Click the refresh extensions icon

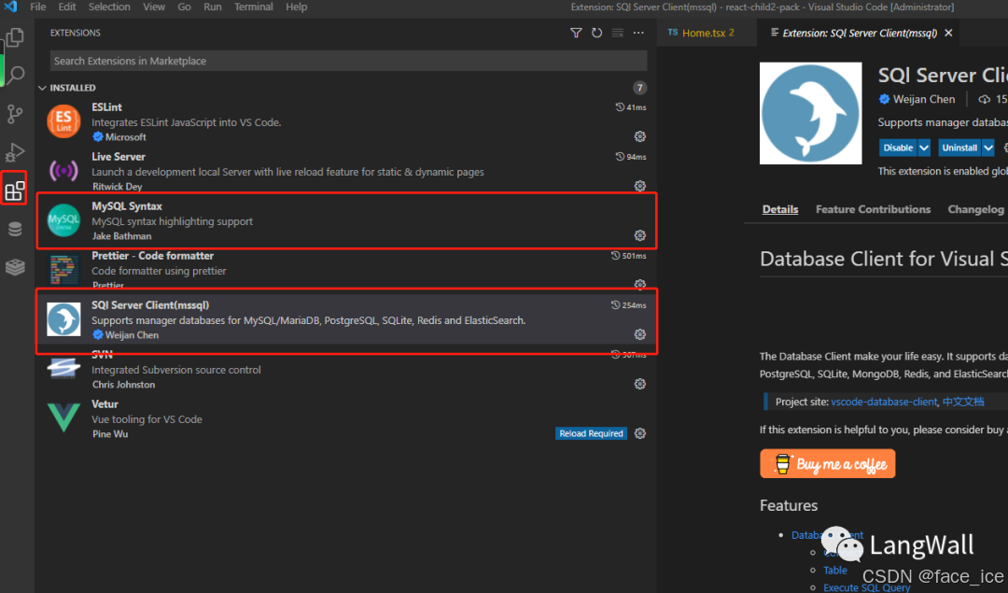coord(596,32)
